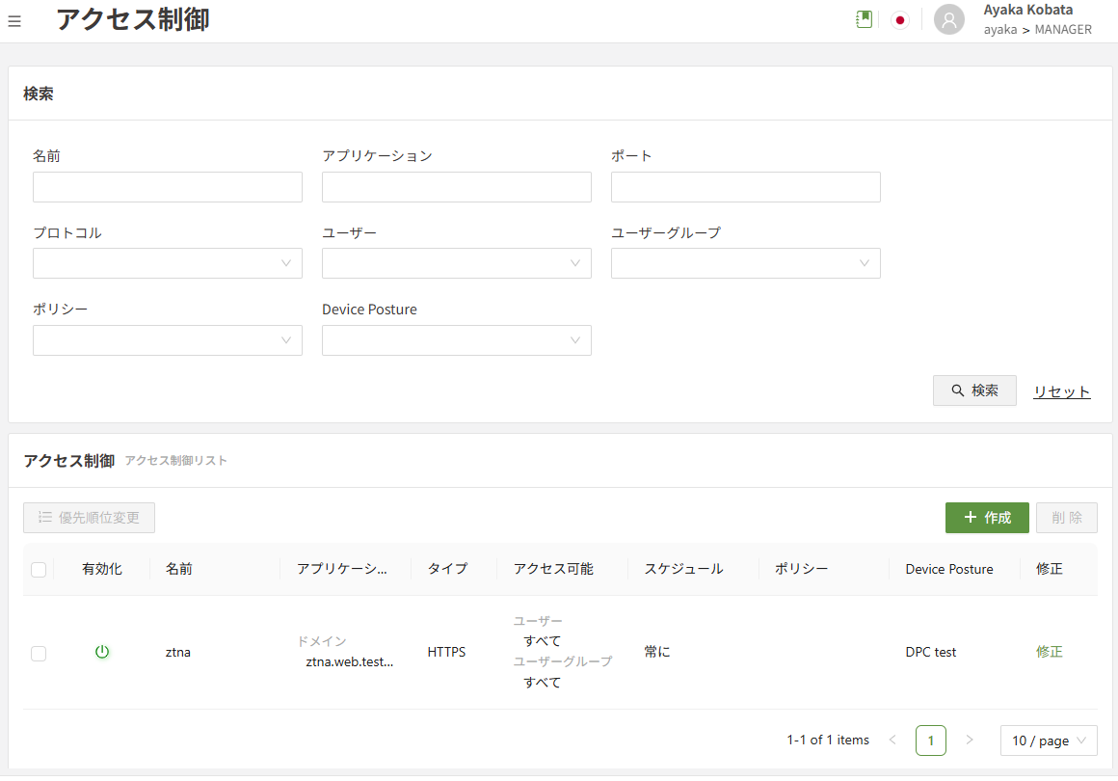Select page 1 in pagination
This screenshot has width=1118, height=781.
pyautogui.click(x=931, y=741)
